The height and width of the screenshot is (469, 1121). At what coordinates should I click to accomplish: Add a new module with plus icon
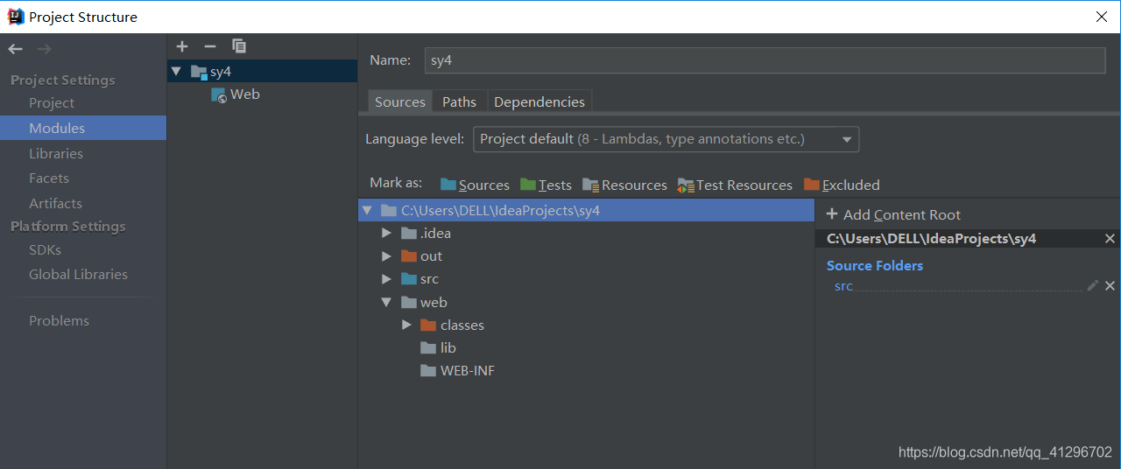pyautogui.click(x=182, y=46)
